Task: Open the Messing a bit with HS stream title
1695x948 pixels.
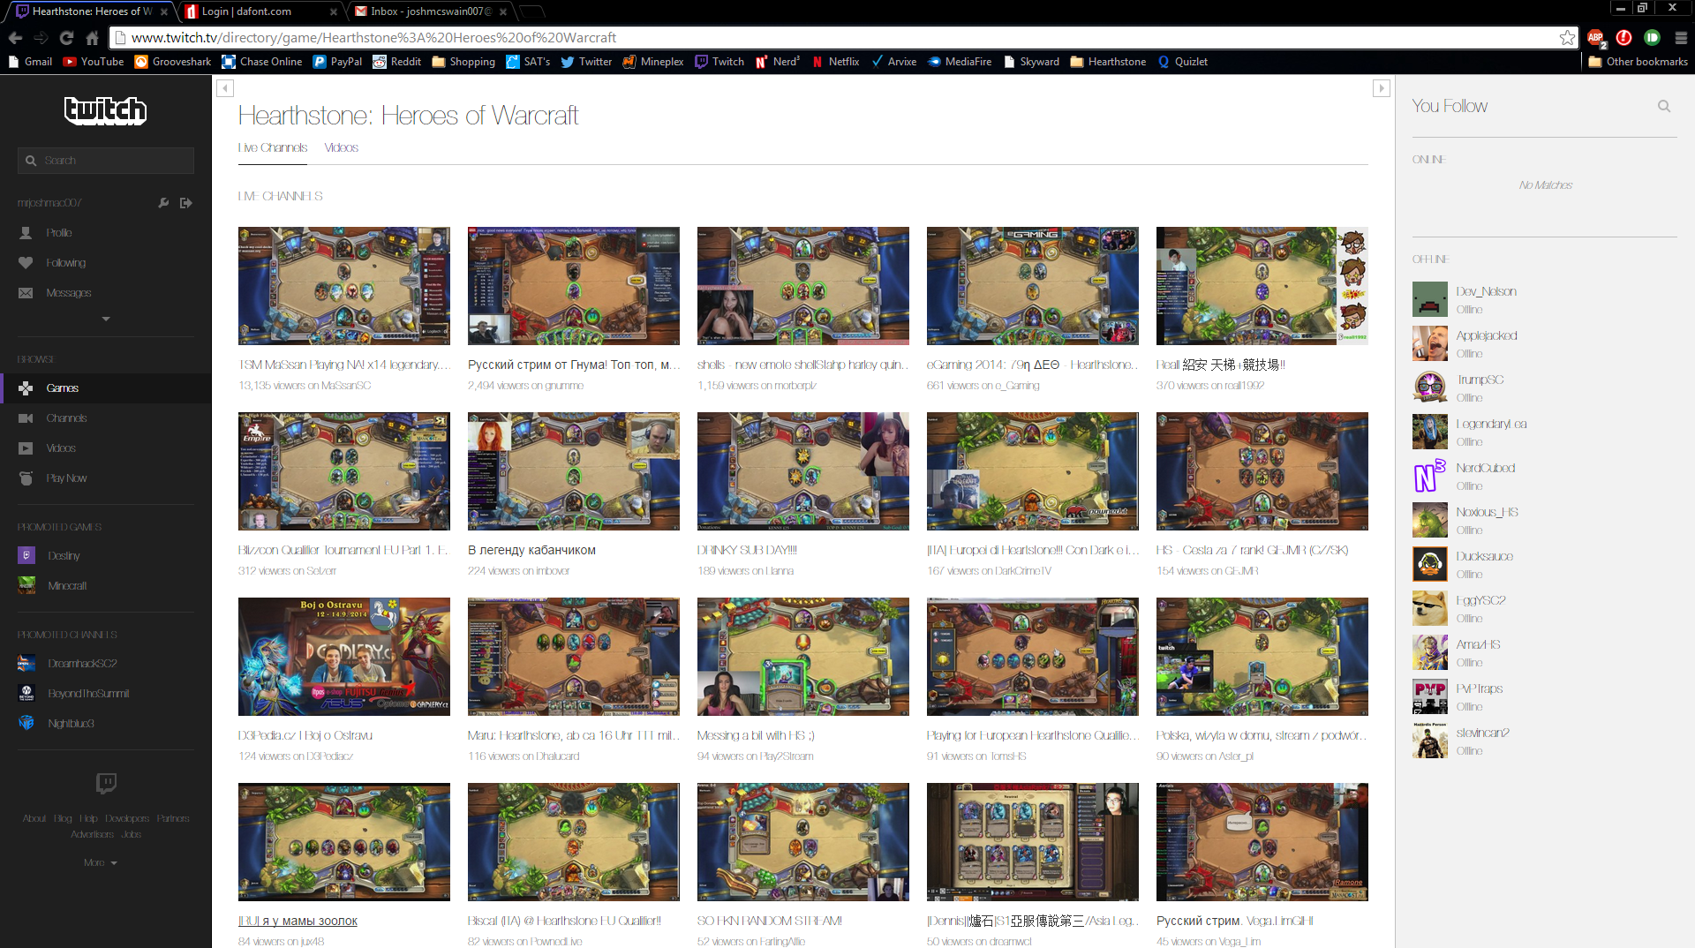Action: coord(756,735)
